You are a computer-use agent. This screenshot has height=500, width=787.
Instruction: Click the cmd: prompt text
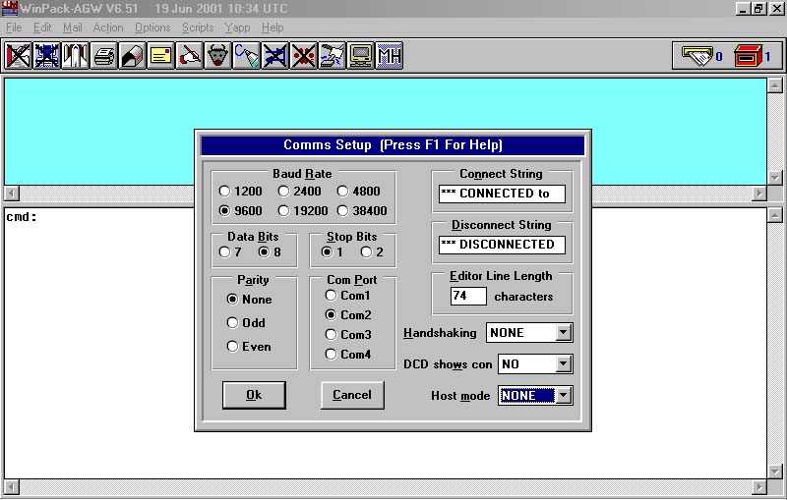[x=22, y=217]
